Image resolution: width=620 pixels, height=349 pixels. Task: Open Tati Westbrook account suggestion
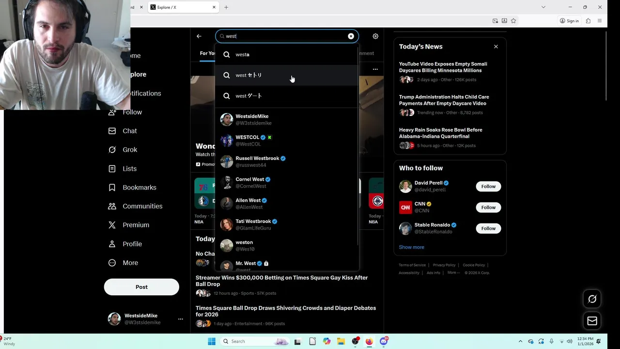(287, 224)
